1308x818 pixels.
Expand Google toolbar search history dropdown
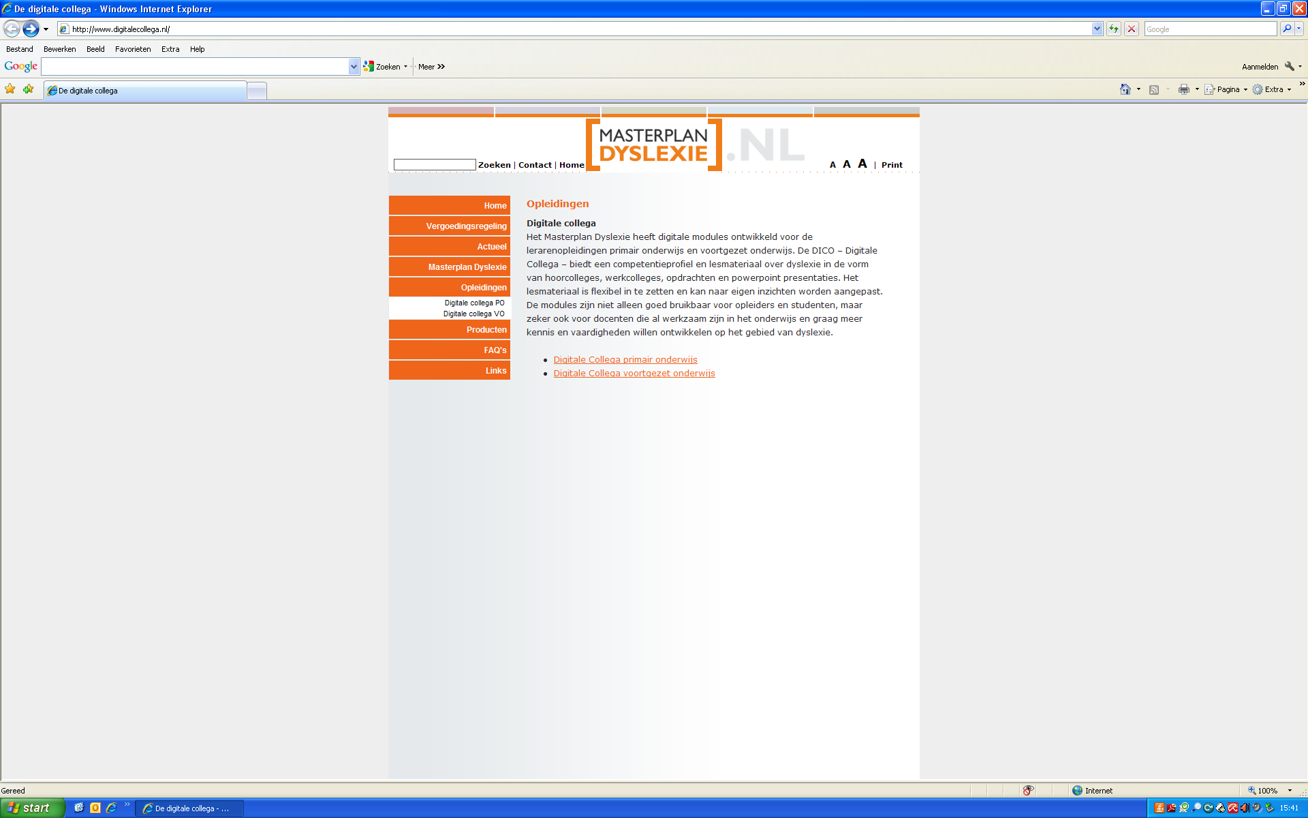(x=354, y=66)
